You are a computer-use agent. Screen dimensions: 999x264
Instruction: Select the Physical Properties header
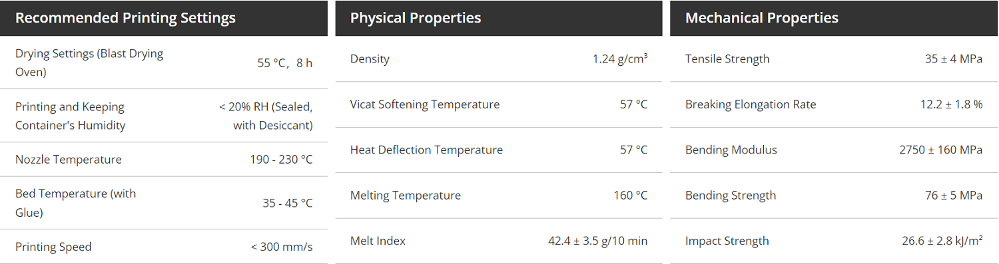(416, 18)
